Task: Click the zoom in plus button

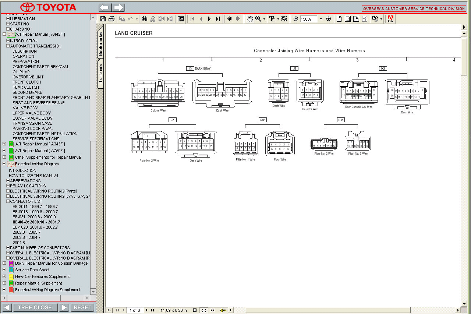Action: point(329,19)
